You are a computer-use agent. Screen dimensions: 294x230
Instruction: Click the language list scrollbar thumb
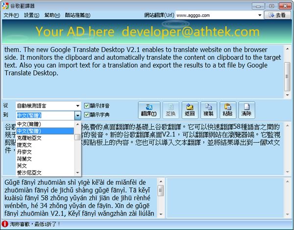(x=77, y=137)
